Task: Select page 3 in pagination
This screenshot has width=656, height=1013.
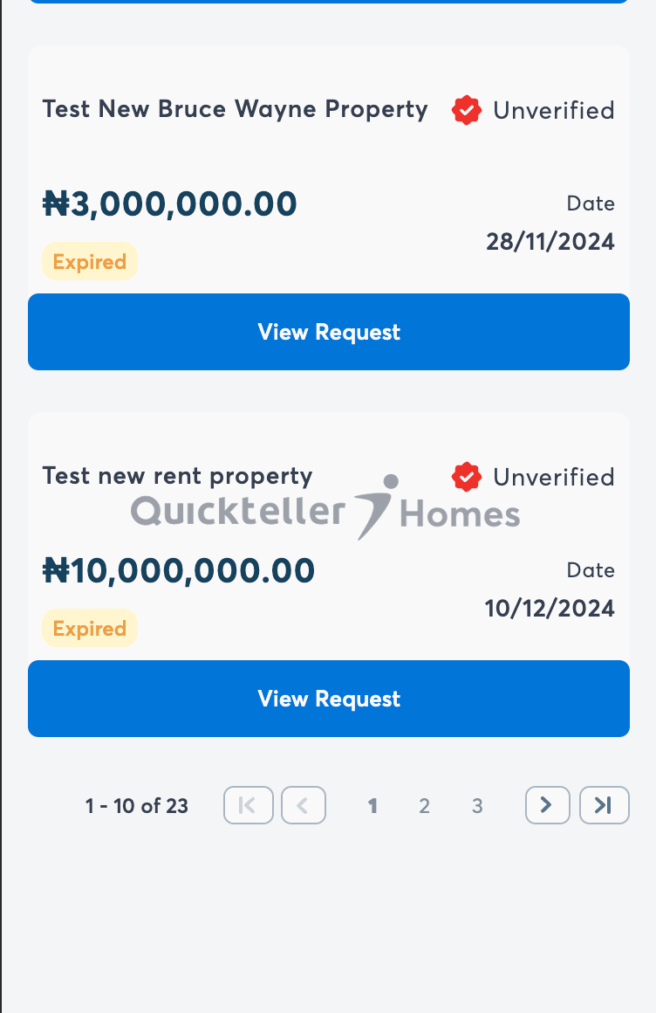Action: 477,806
